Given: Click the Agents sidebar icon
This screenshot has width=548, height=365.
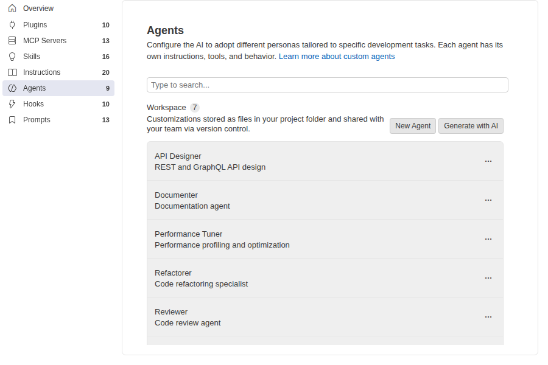Looking at the screenshot, I should point(12,88).
